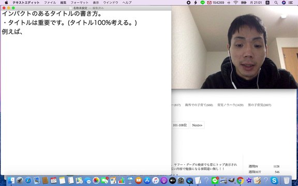298x186 pixels.
Task: Open Finder from the Dock
Action: (x=11, y=180)
